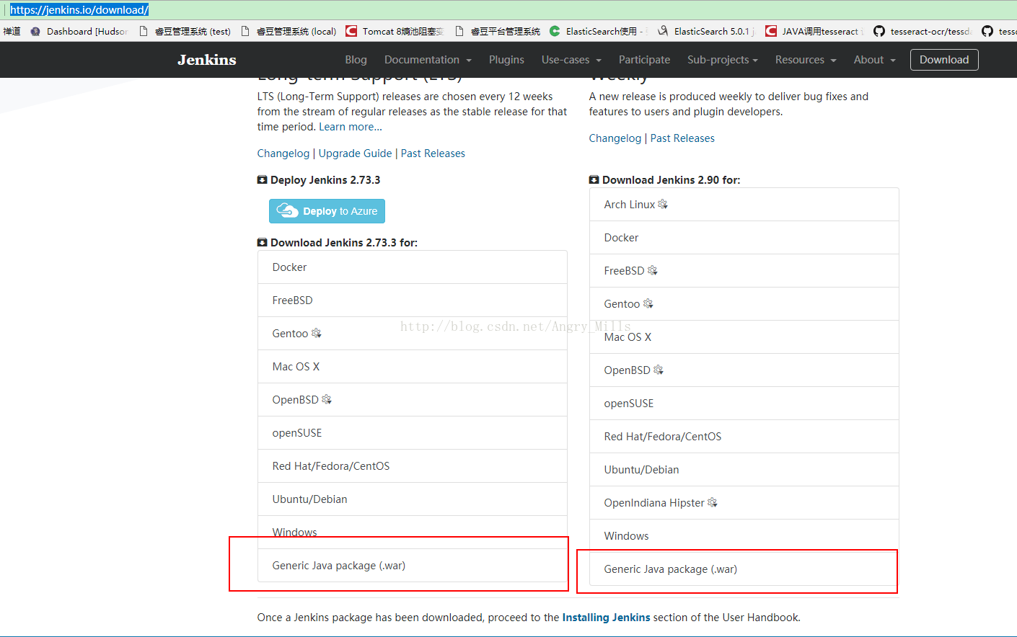The image size is (1017, 637).
Task: Select Gentoo under Jenkins 2.90
Action: coord(744,304)
